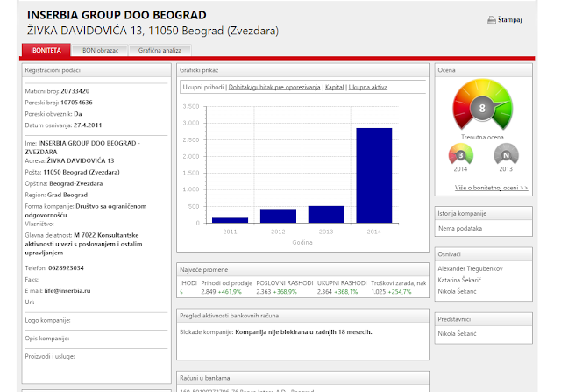Switch to the iBONITETA tab
561x392 pixels.
click(x=46, y=51)
